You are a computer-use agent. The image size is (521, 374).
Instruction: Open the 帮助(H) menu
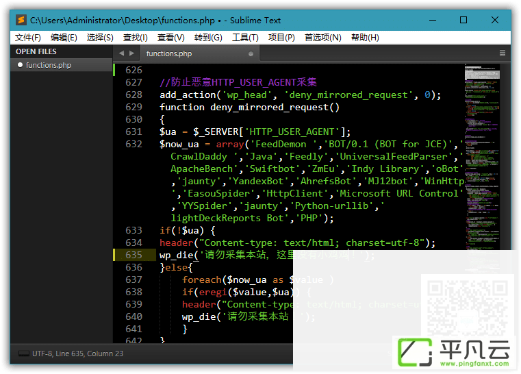(365, 38)
